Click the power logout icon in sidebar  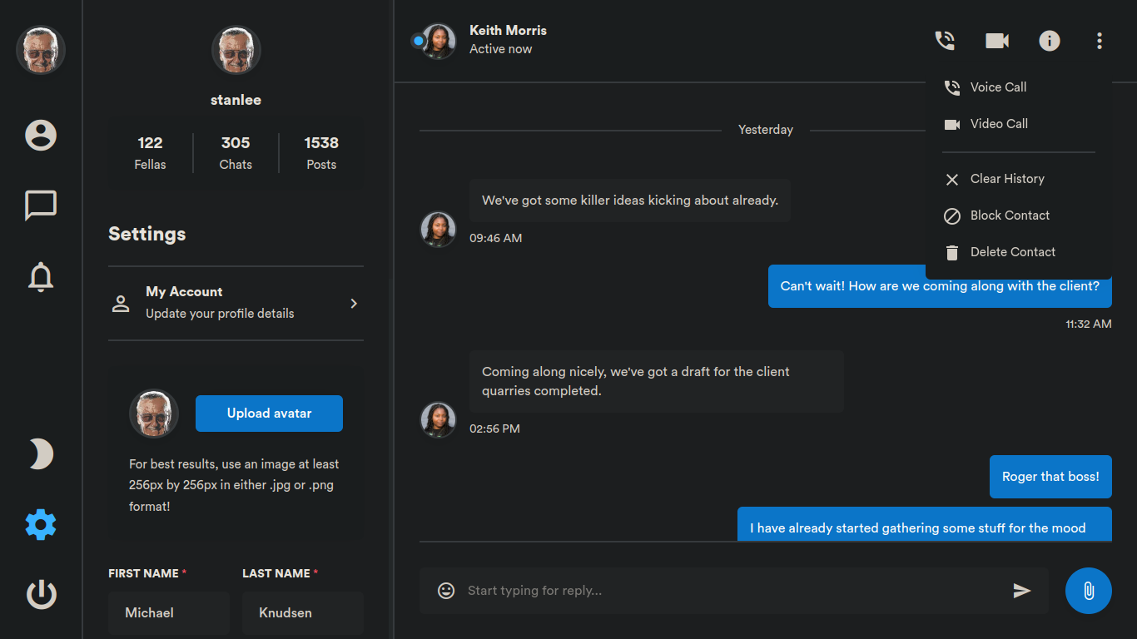(x=41, y=595)
